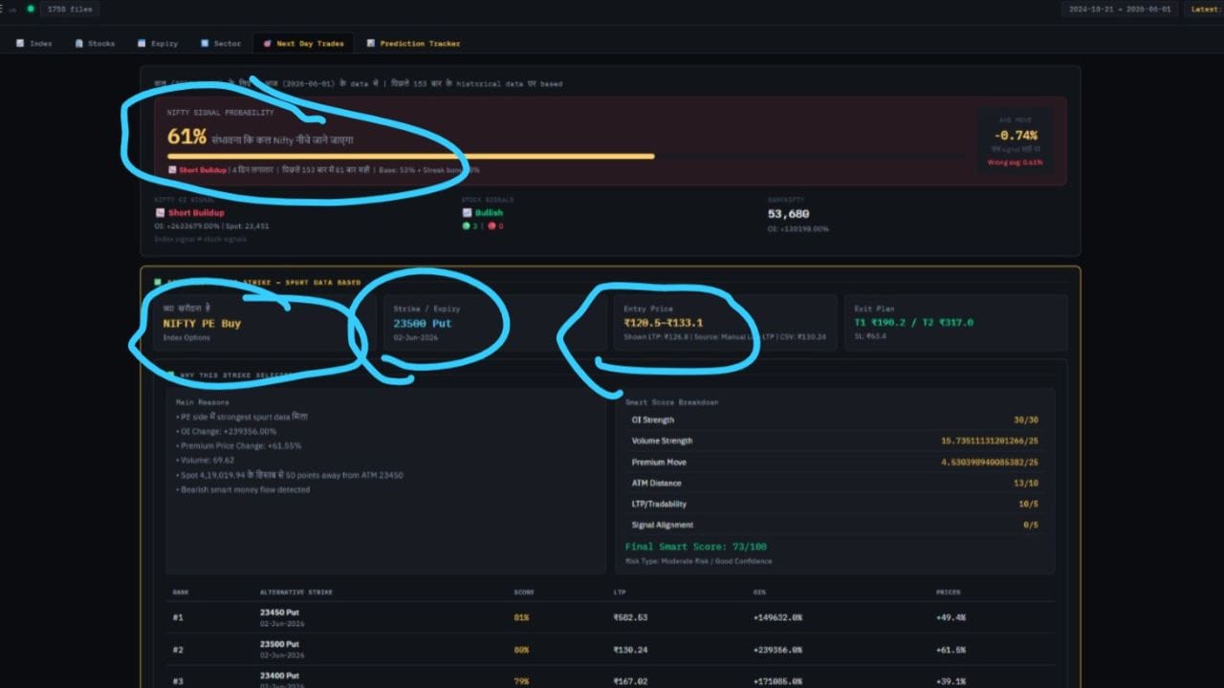Screen dimensions: 1224x688
Task: Click the +49.4% price change in rank #1 row
Action: [x=951, y=618]
